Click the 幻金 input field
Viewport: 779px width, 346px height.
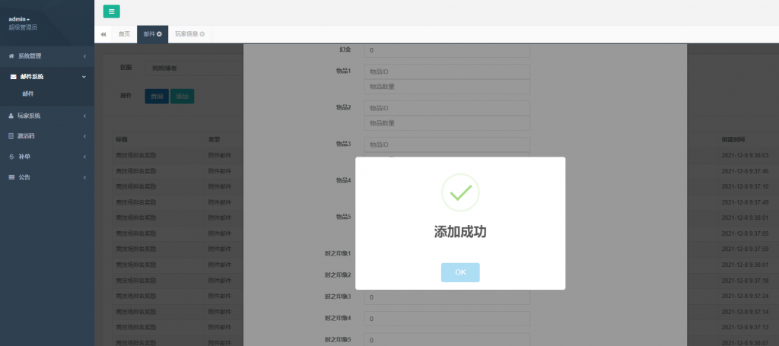tap(447, 51)
